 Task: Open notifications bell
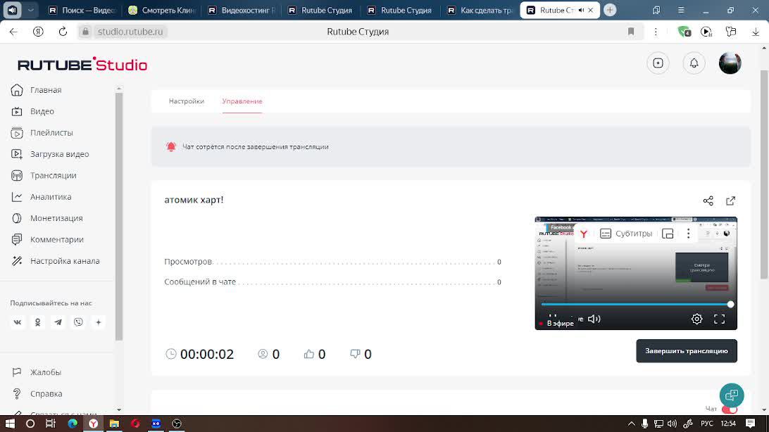[x=694, y=63]
